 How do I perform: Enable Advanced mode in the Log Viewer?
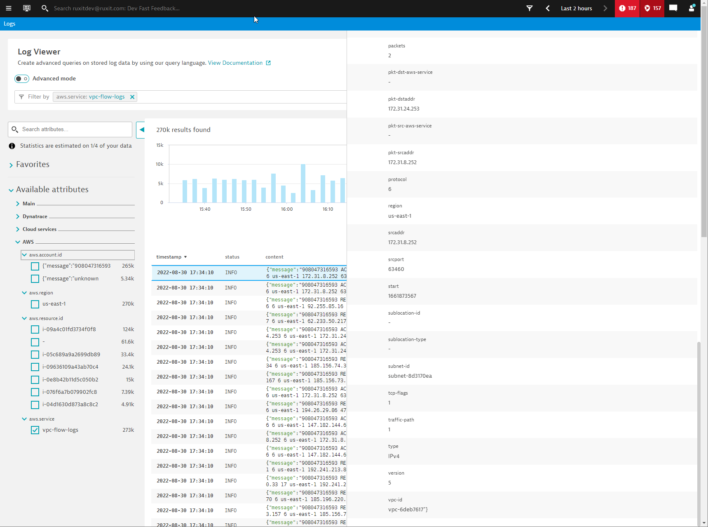(21, 78)
